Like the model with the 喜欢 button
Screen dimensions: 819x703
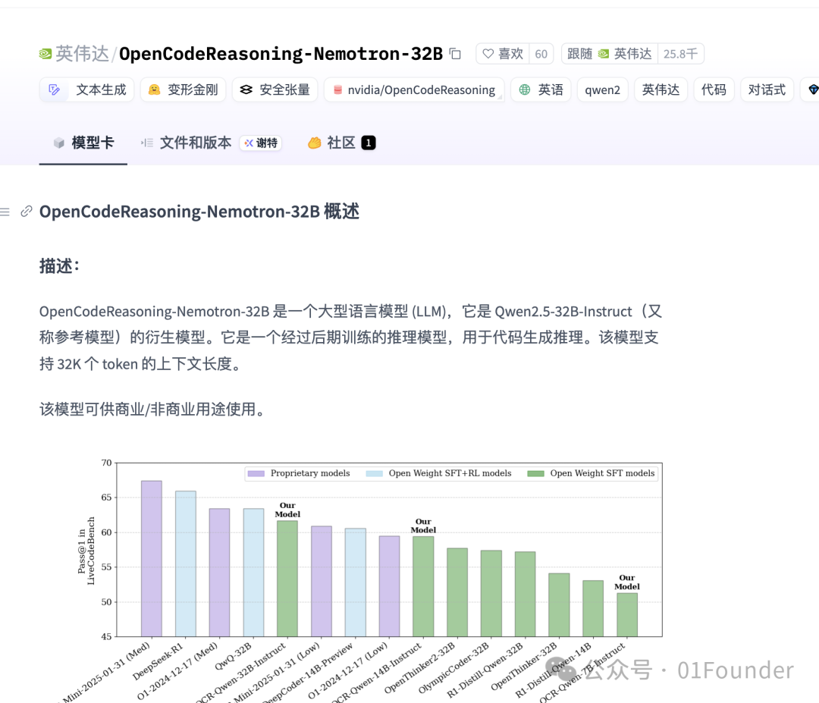(503, 54)
